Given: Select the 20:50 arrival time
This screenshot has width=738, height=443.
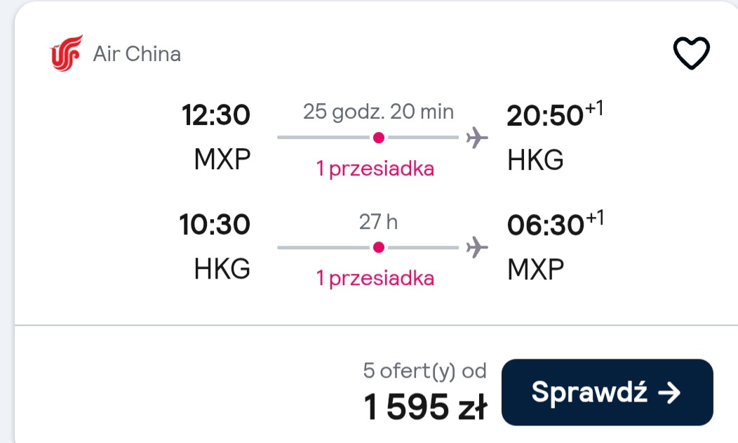Looking at the screenshot, I should click(545, 115).
